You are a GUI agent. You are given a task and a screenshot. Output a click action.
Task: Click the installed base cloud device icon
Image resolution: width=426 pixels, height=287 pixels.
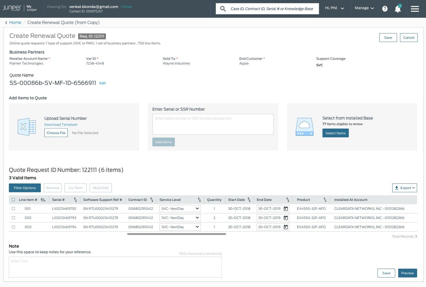coord(304,127)
